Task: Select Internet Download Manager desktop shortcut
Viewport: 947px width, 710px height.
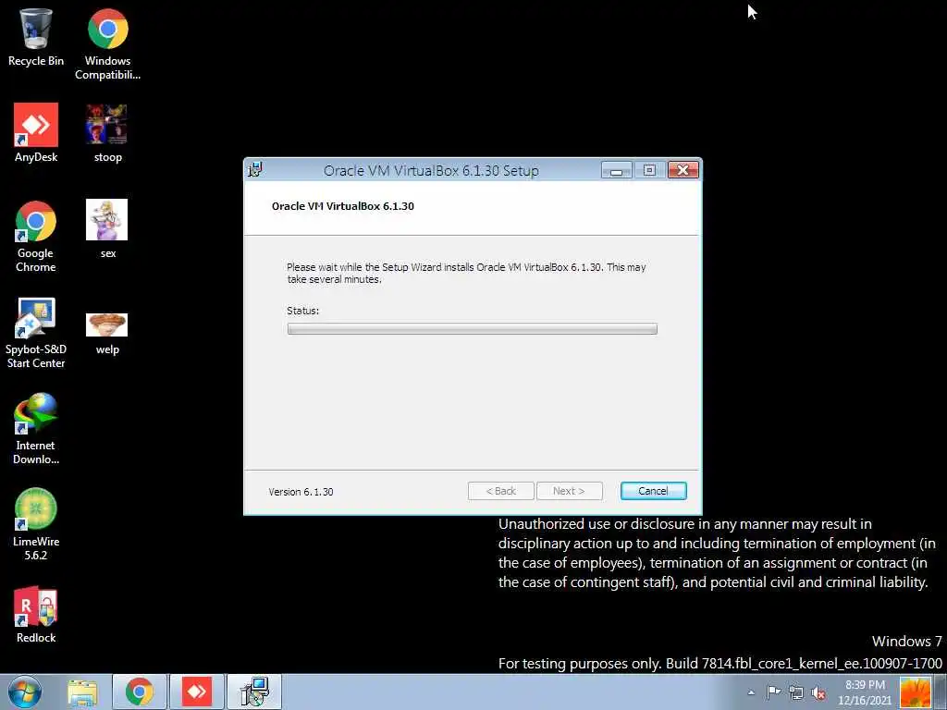Action: (36, 429)
